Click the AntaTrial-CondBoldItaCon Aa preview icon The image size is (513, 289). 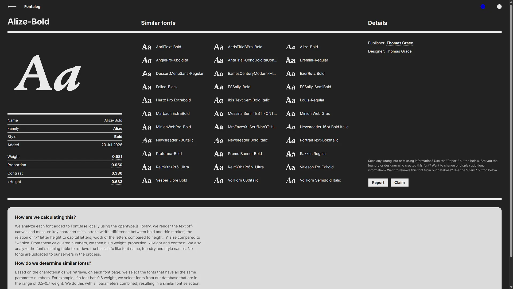point(219,60)
